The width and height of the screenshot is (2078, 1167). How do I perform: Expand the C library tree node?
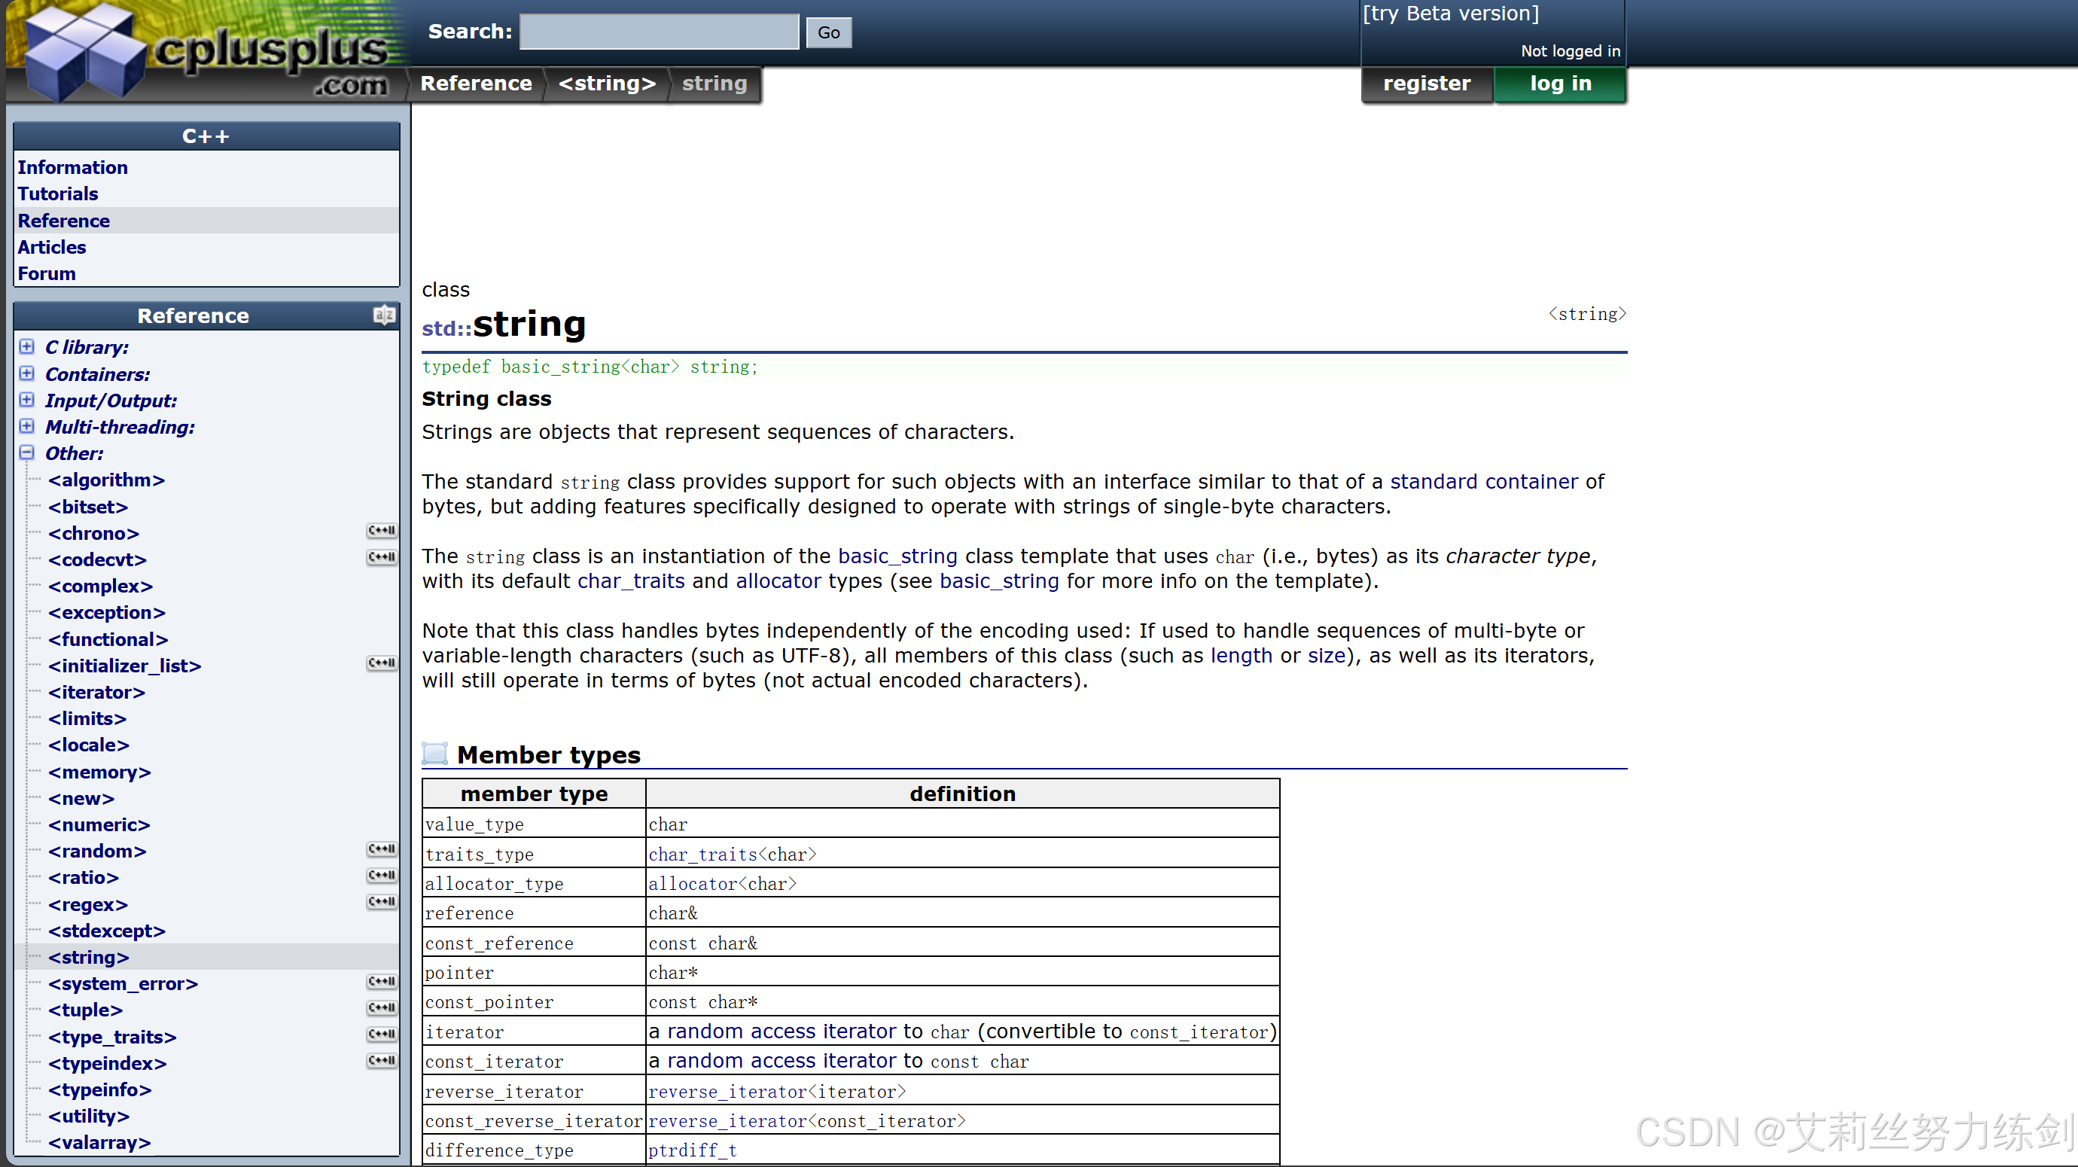pos(26,347)
